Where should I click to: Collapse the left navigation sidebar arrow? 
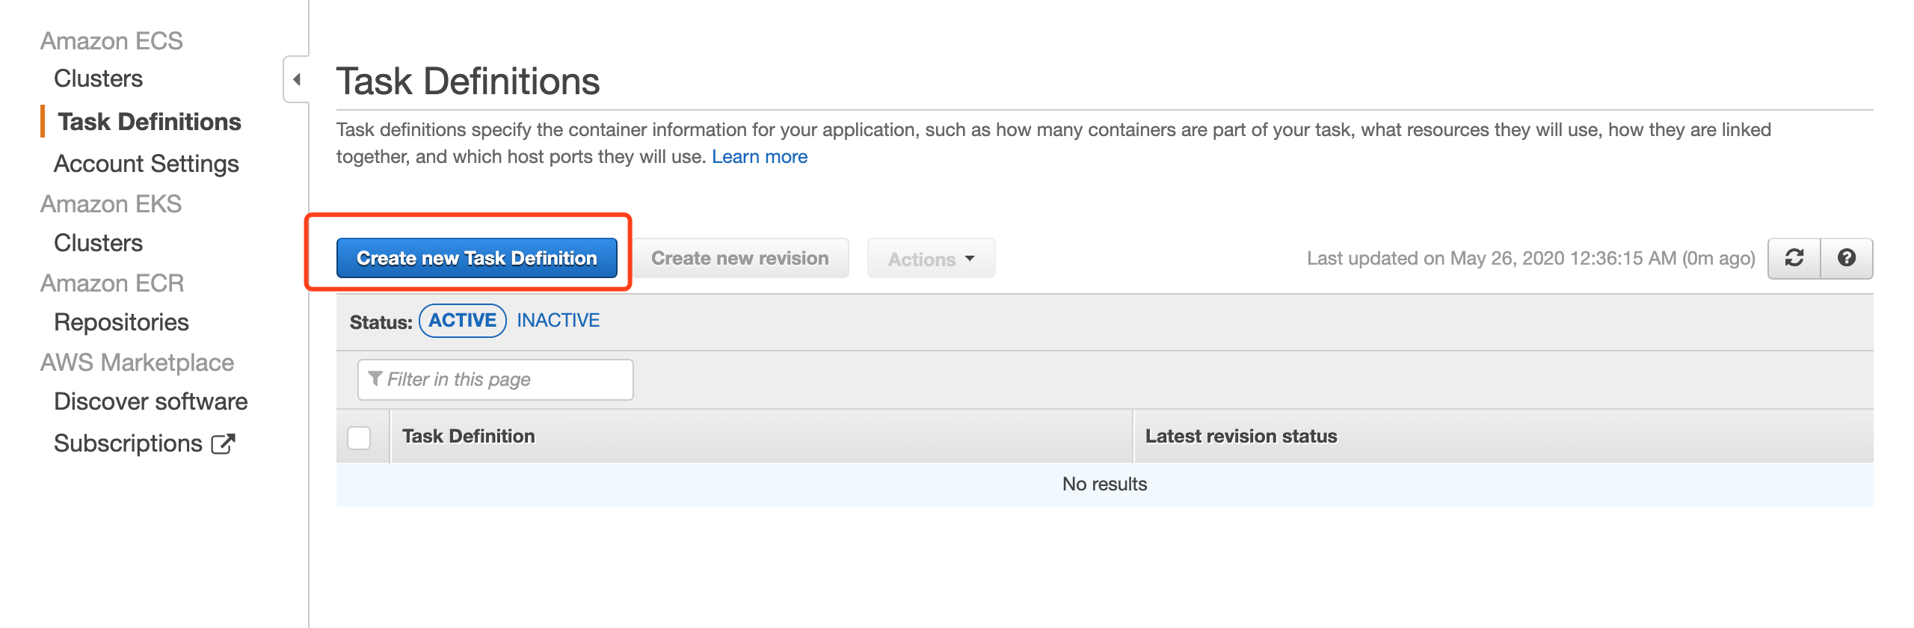pyautogui.click(x=297, y=79)
